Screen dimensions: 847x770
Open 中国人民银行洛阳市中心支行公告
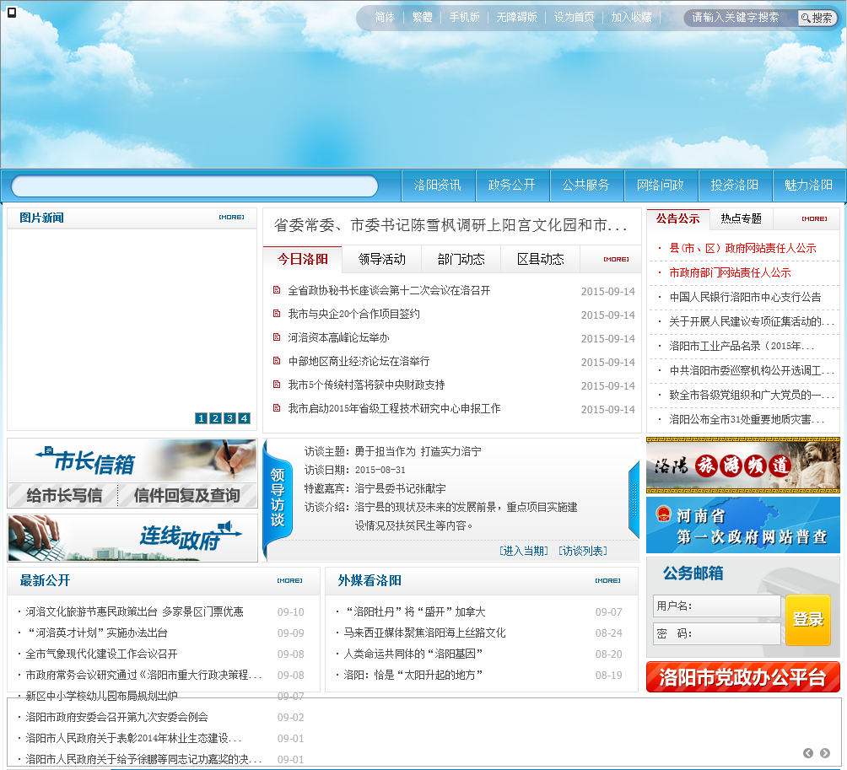[745, 297]
